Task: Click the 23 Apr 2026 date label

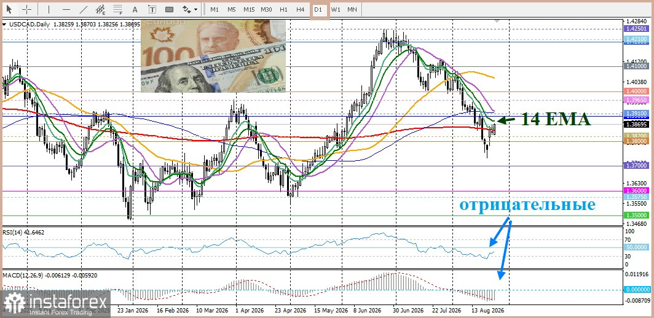Action: pos(291,311)
